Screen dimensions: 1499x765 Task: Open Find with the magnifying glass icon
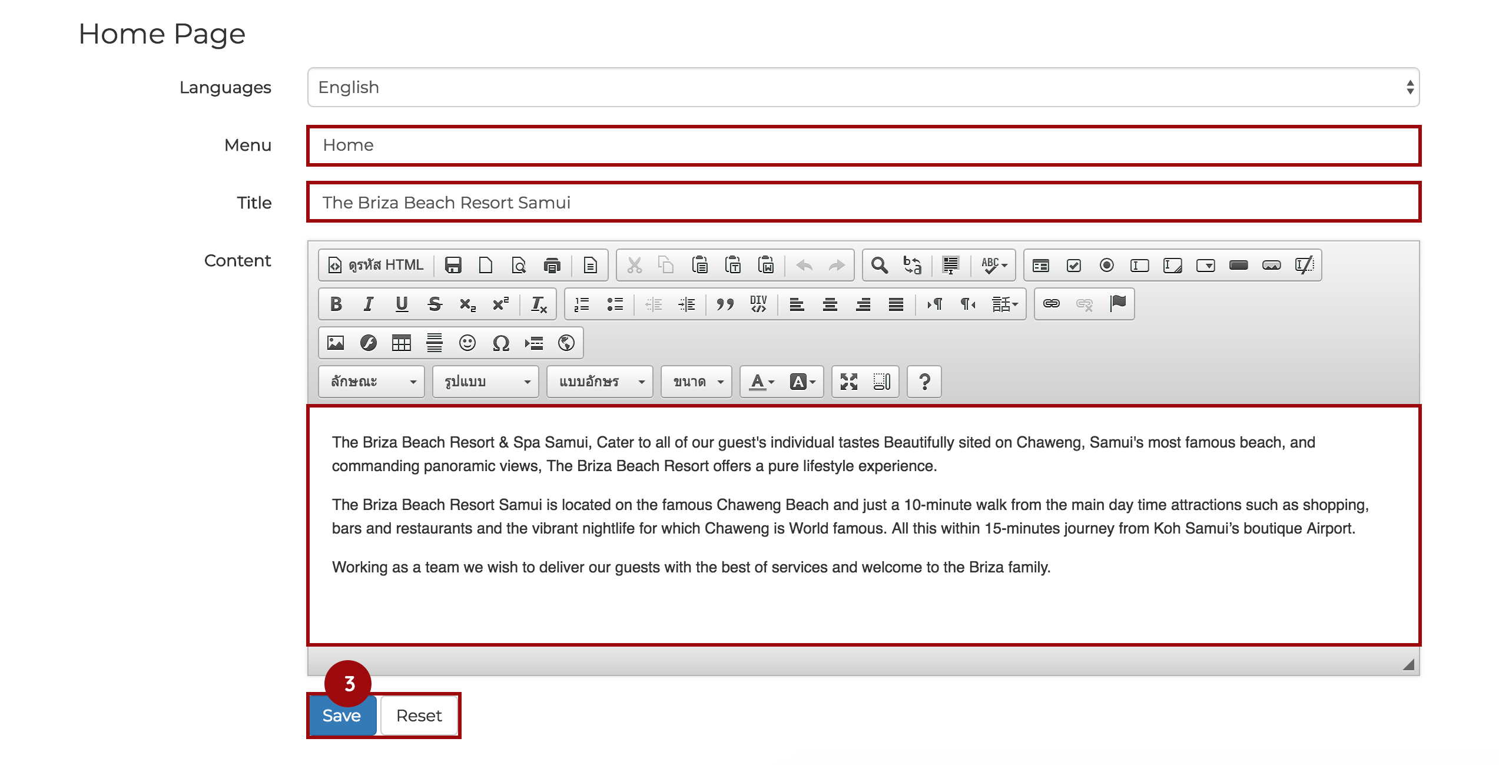(x=880, y=265)
